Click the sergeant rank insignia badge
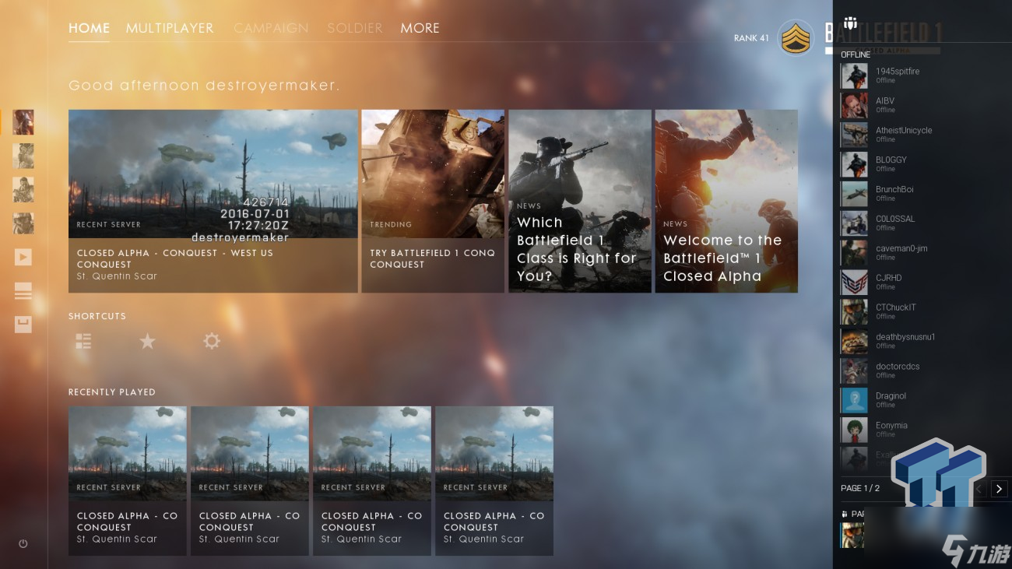 coord(796,37)
